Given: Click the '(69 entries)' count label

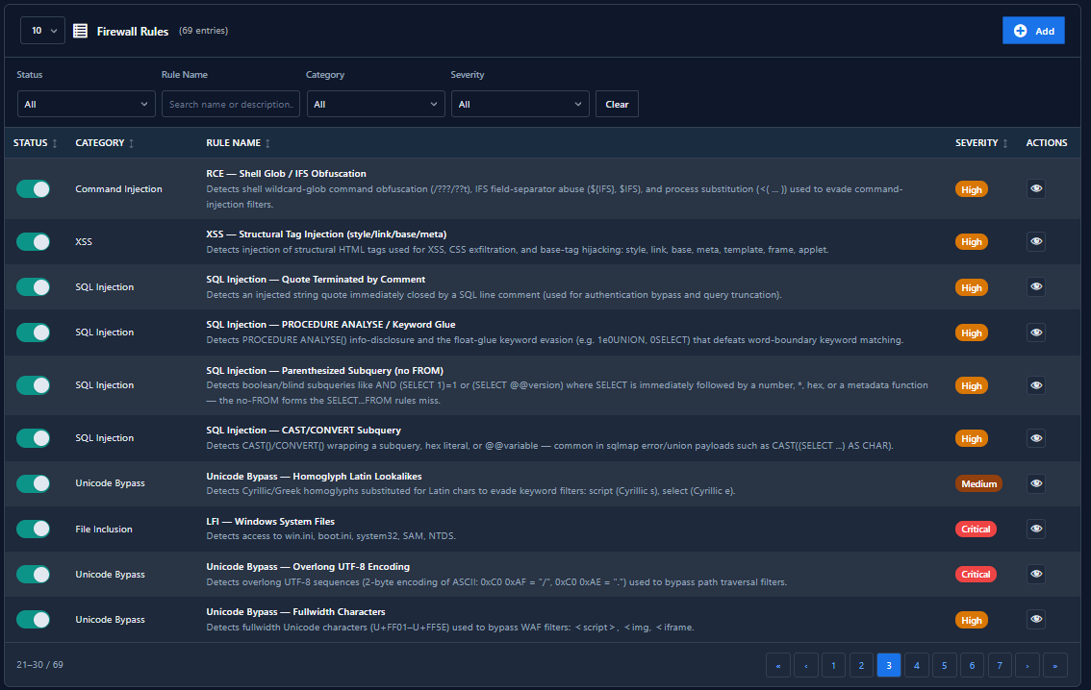Looking at the screenshot, I should [203, 31].
